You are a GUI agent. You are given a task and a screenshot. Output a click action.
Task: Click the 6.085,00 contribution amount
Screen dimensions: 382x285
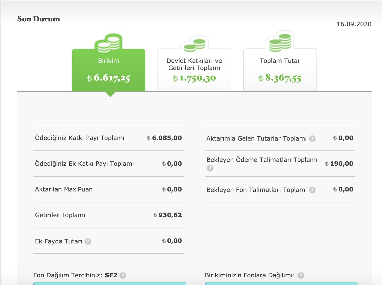(x=164, y=138)
